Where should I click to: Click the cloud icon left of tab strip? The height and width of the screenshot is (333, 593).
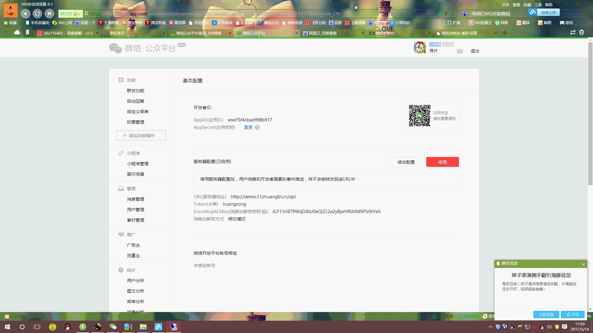point(17,32)
